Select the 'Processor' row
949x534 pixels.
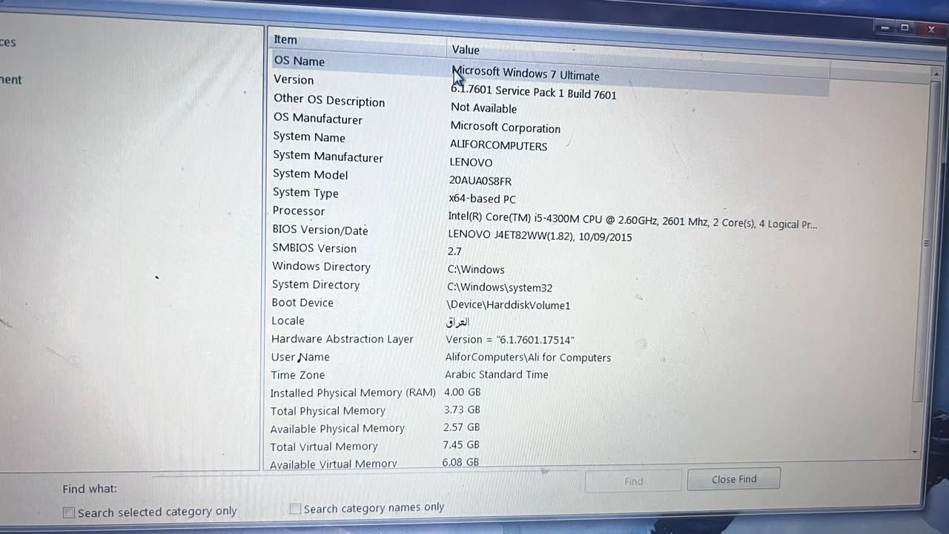(298, 211)
